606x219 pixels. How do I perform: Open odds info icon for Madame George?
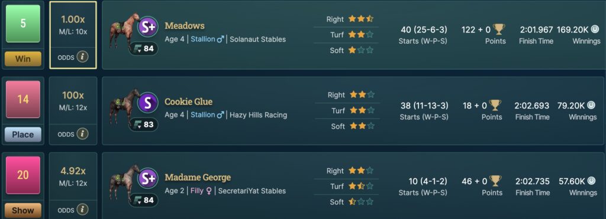click(x=82, y=210)
